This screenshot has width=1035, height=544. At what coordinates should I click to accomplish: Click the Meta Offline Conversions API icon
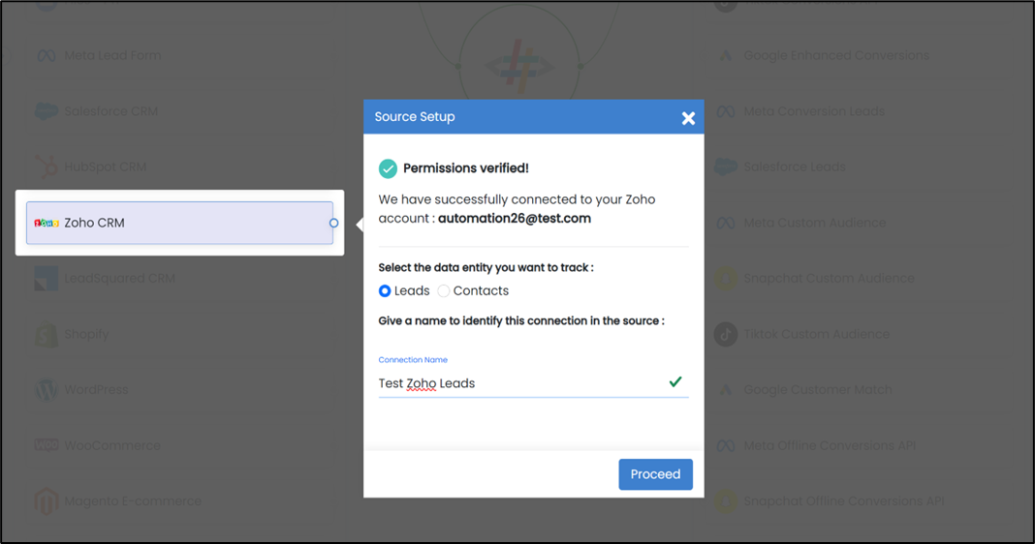726,445
